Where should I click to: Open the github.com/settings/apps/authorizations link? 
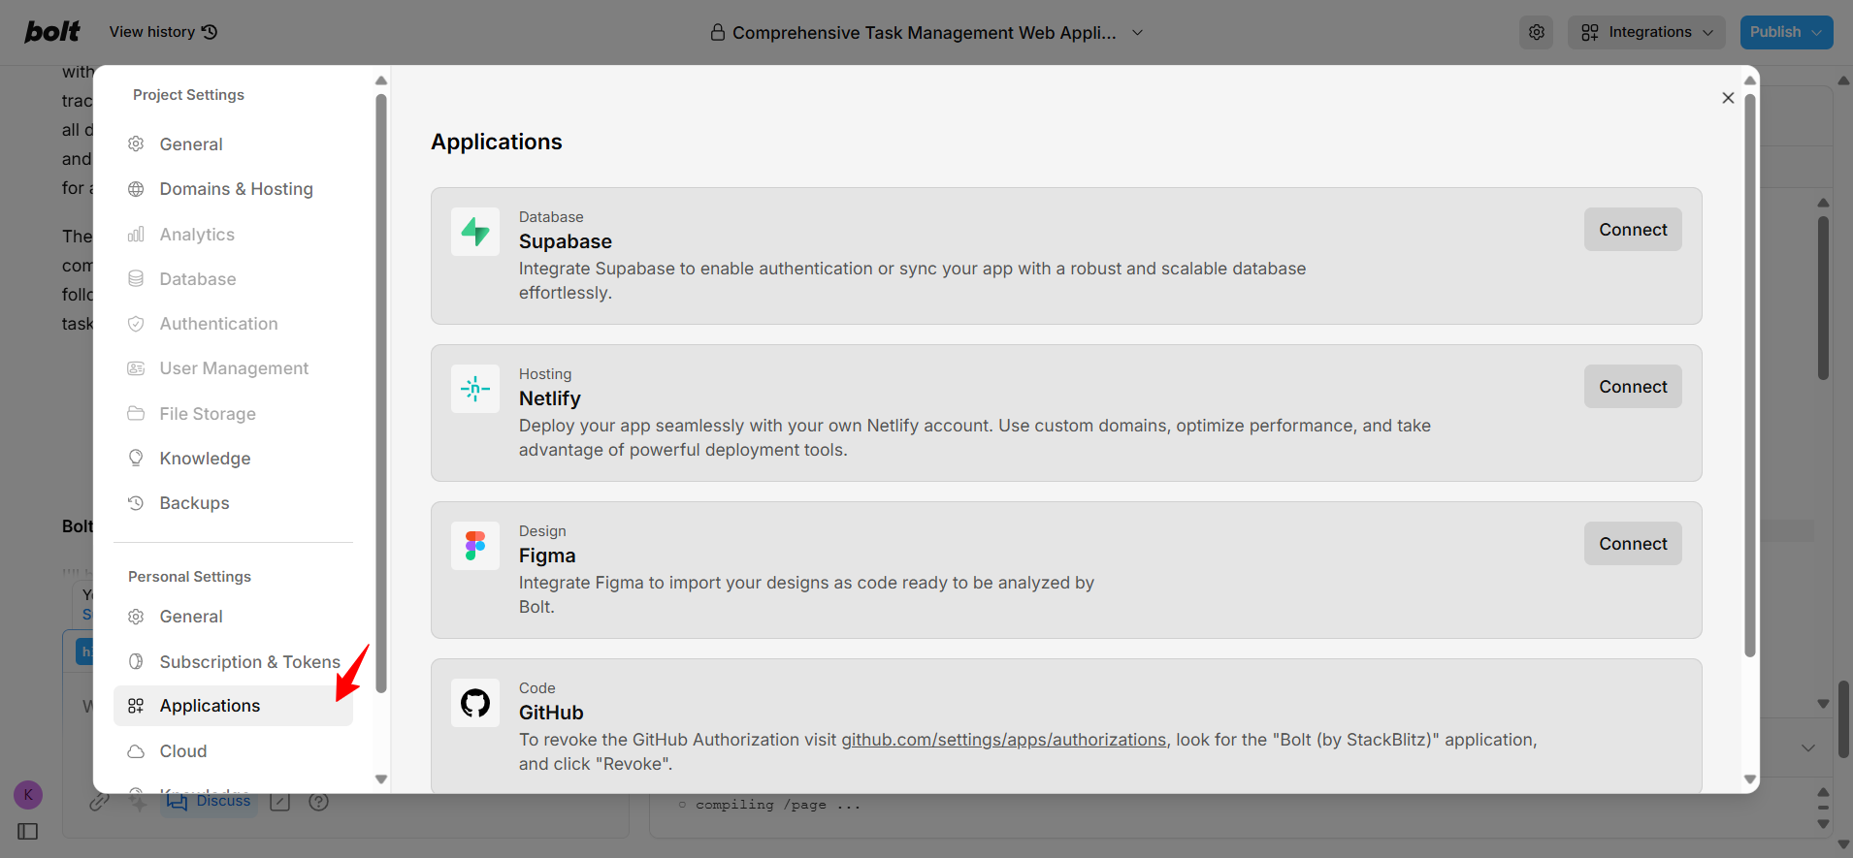pyautogui.click(x=1003, y=740)
